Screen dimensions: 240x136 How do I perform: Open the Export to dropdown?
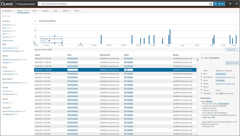coord(232,49)
